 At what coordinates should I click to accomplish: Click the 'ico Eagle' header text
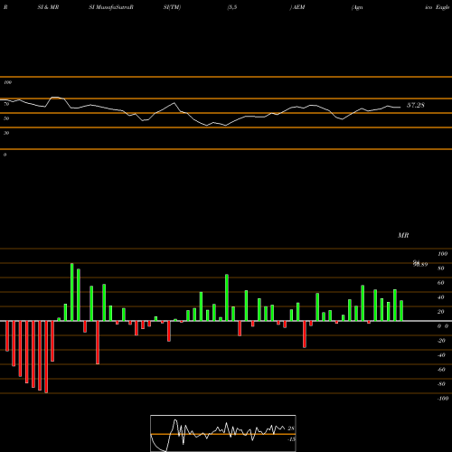(x=438, y=7)
